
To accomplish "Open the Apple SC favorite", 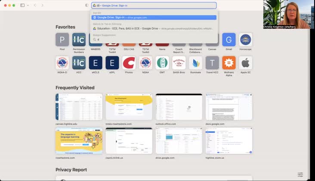I will coord(246,63).
